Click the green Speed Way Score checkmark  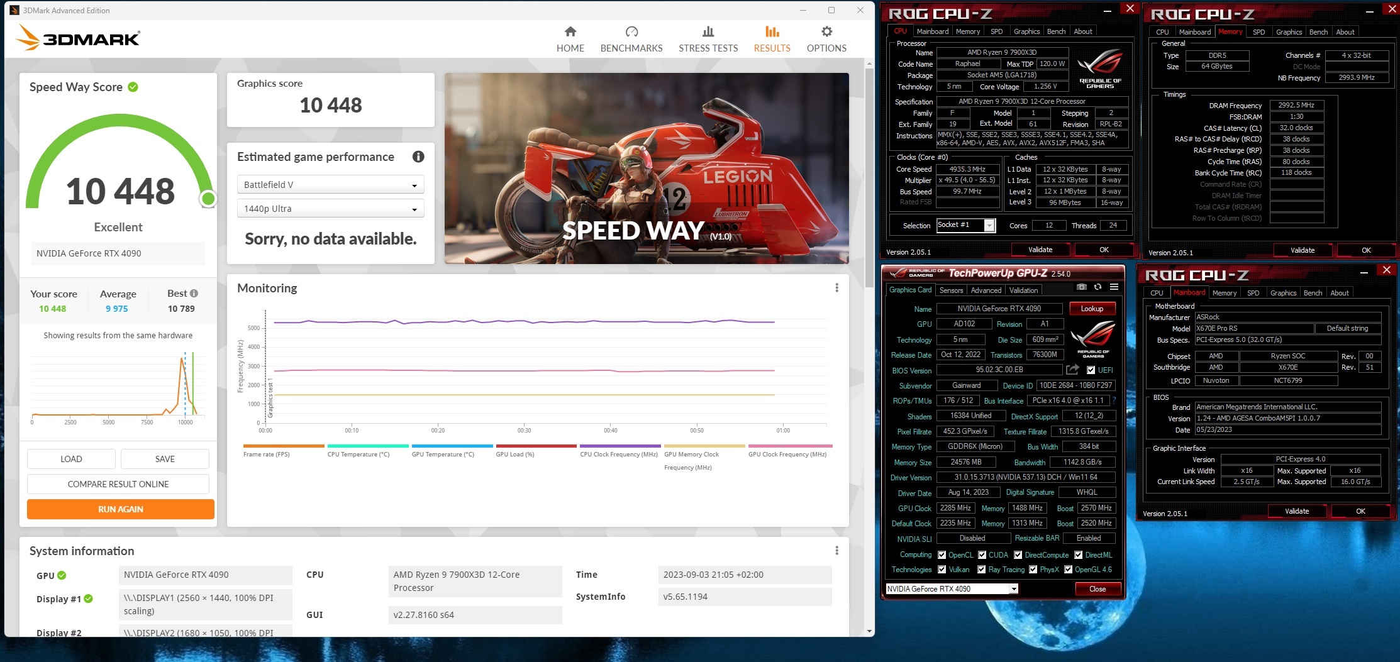(133, 87)
